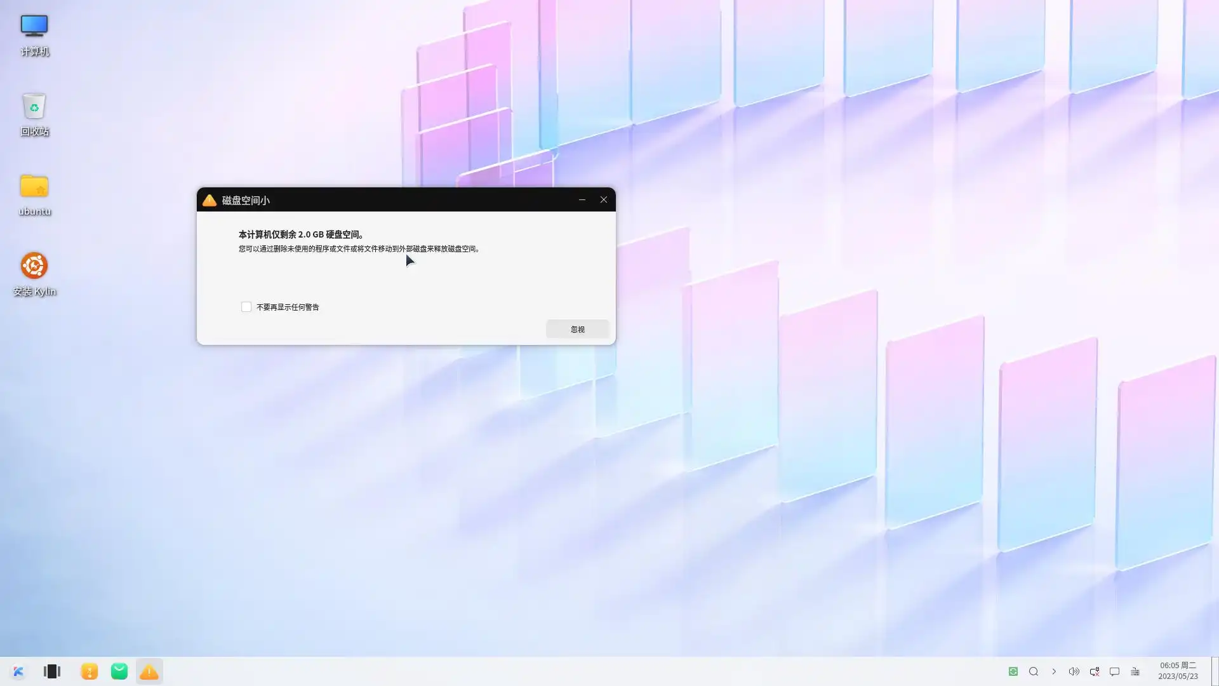The image size is (1219, 686).
Task: Open the clock and date panel
Action: click(1178, 671)
